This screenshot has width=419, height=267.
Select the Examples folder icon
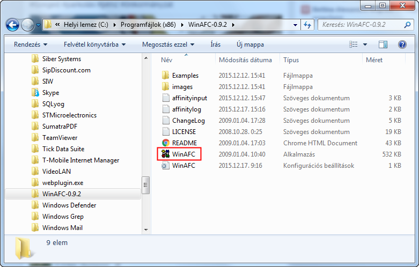coord(165,75)
